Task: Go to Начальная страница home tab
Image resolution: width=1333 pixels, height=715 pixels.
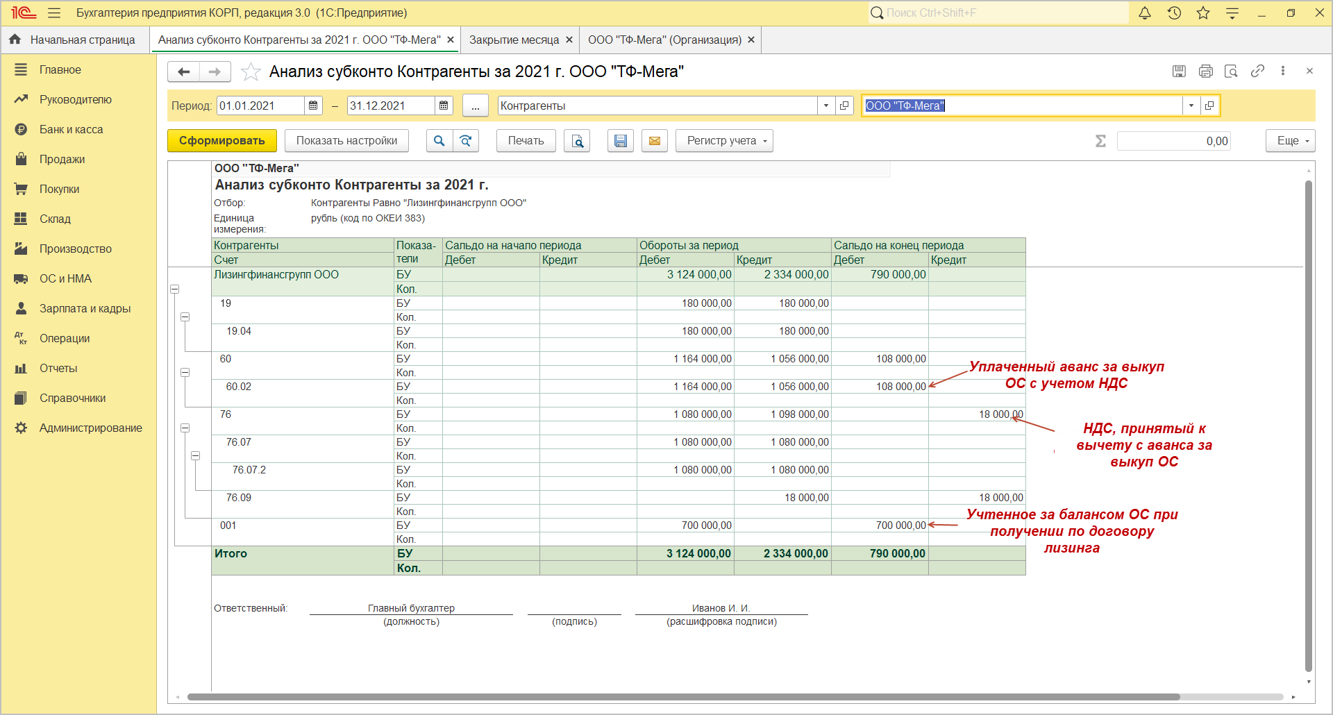Action: tap(73, 40)
